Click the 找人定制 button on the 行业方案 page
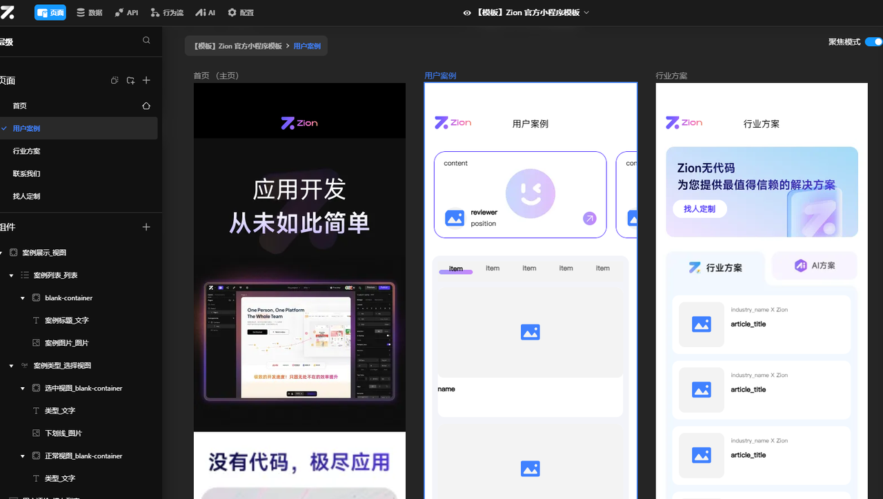Image resolution: width=883 pixels, height=499 pixels. click(x=700, y=208)
